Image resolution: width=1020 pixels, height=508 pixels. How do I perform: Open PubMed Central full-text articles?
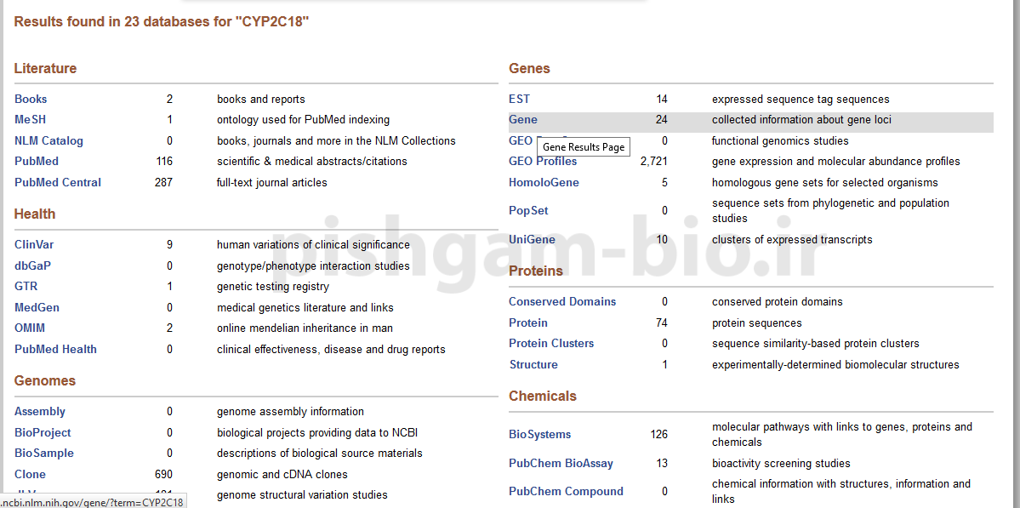(x=57, y=183)
